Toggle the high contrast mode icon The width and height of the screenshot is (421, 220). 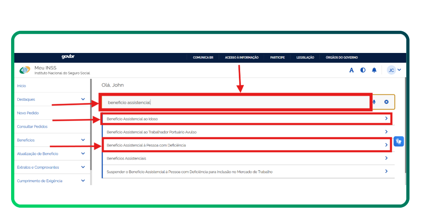click(x=363, y=70)
